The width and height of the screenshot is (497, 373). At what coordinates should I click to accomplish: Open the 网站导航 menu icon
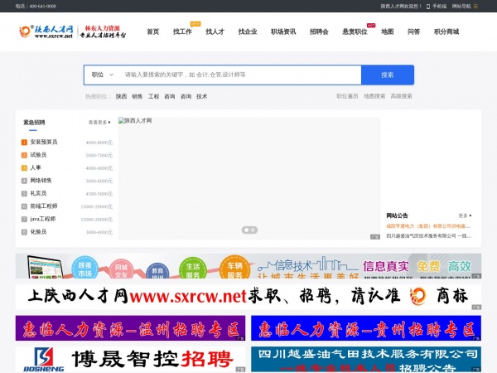[475, 6]
